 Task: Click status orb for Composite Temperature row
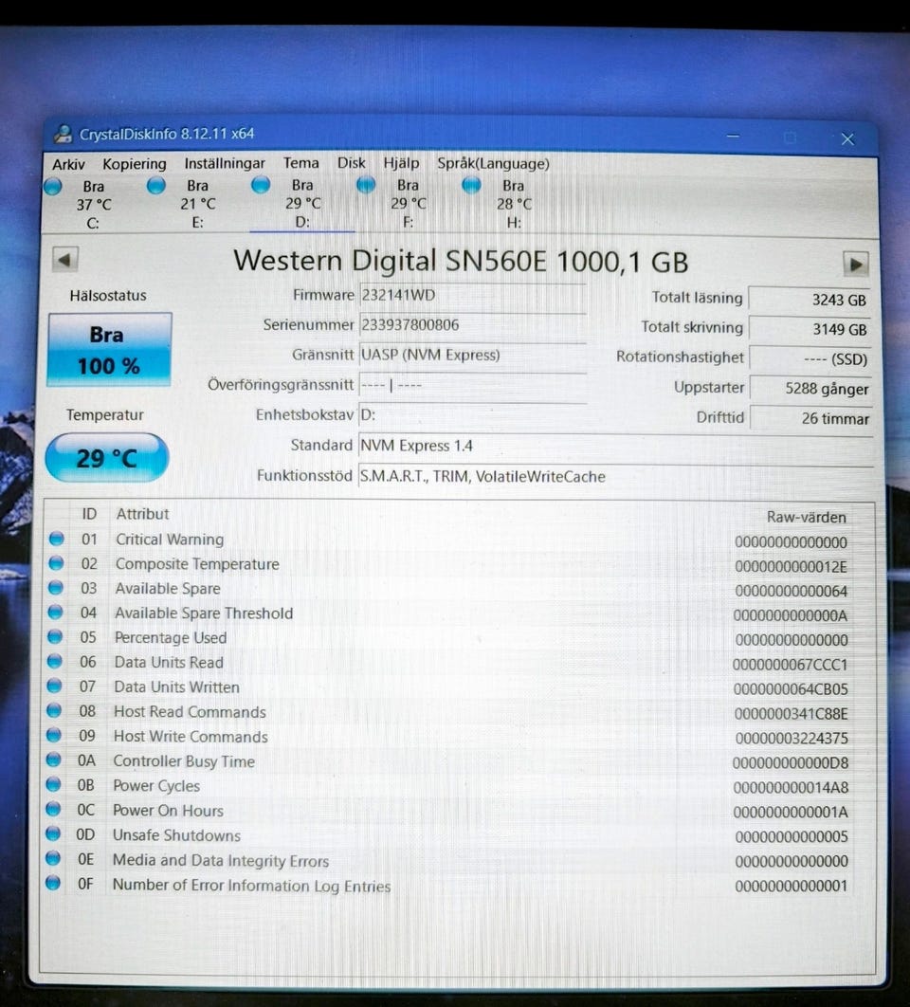56,563
